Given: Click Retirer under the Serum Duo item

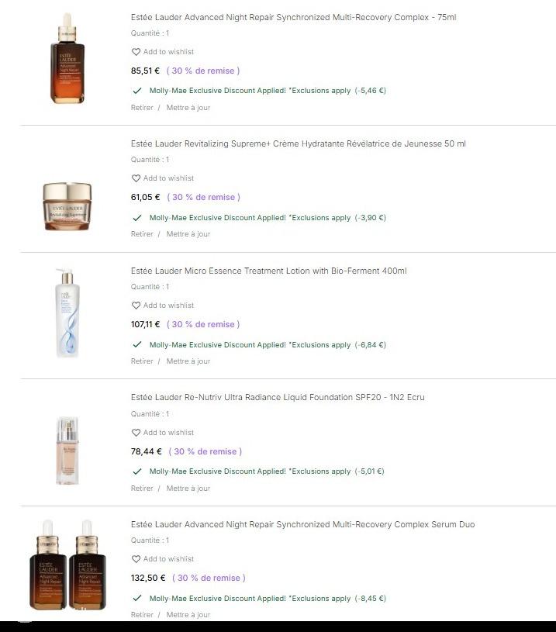Looking at the screenshot, I should point(142,615).
